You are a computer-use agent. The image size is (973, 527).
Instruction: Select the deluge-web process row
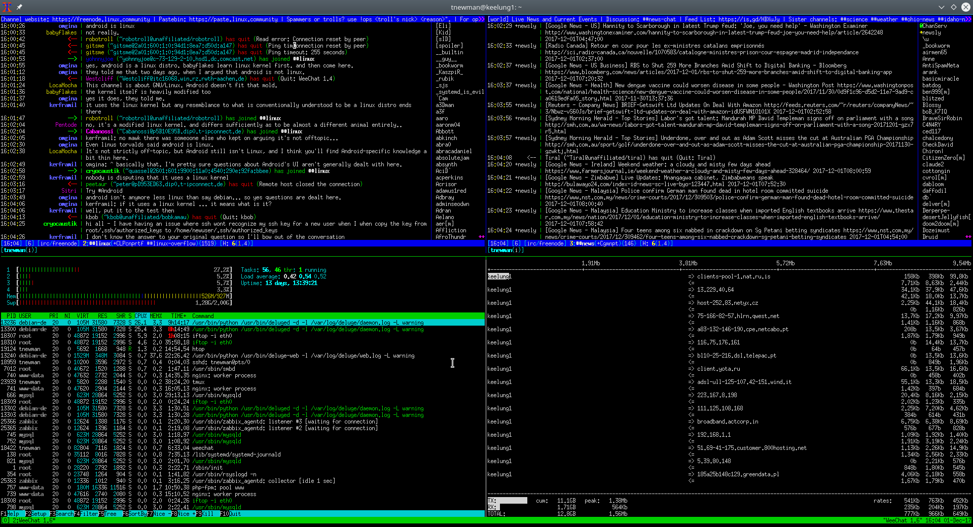click(242, 356)
